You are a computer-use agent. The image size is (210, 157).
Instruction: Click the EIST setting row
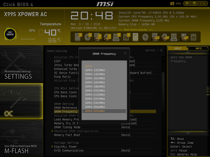(105, 61)
